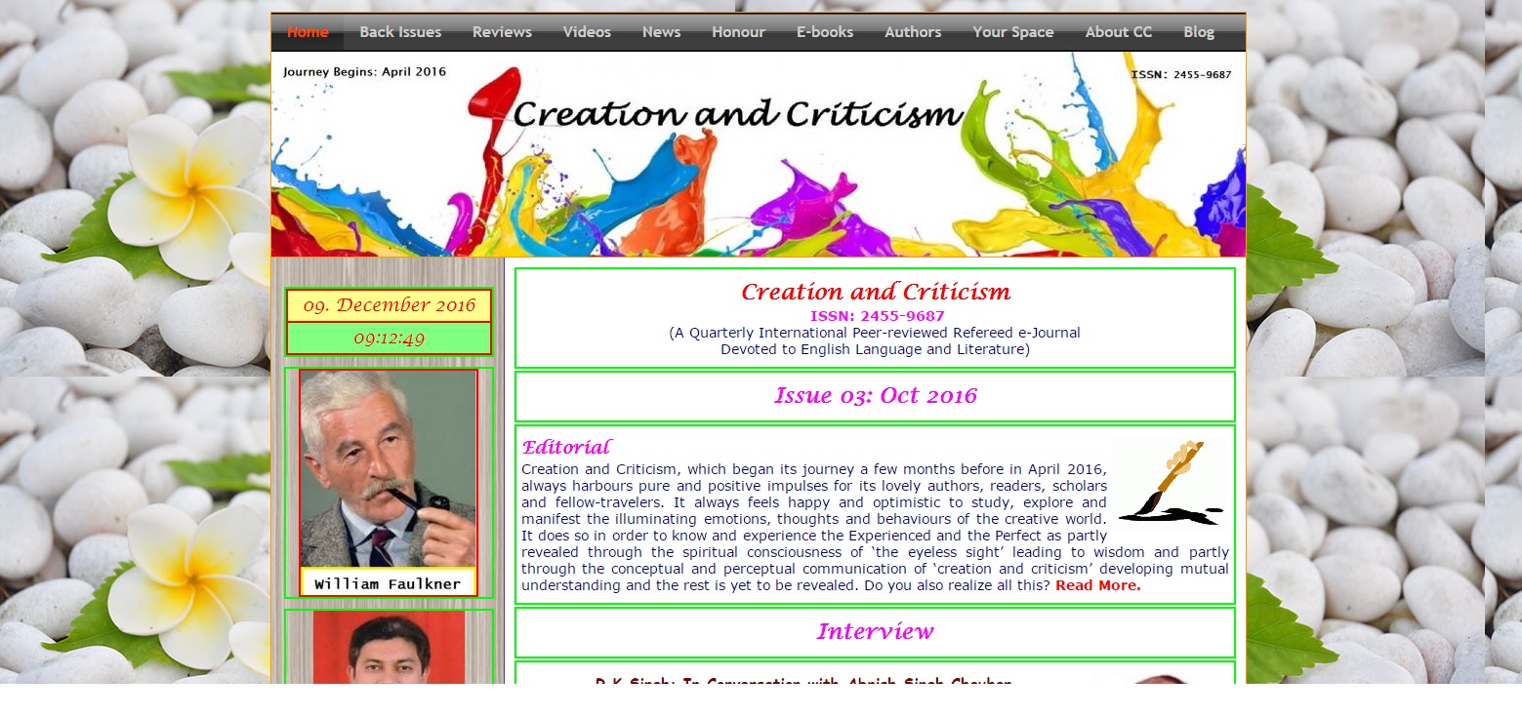
Task: Click the Read More link in Editorial
Action: tap(1097, 585)
